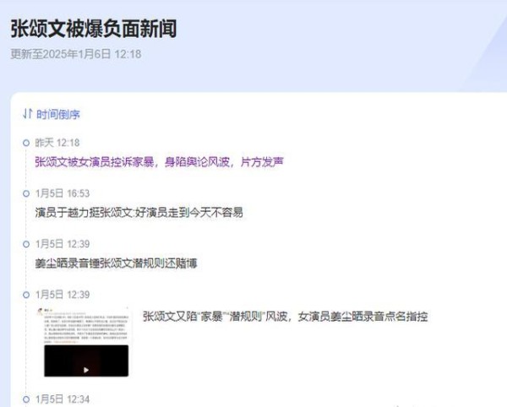Open headline 张颂文又陷"家暴""潜规则"风波
The image size is (507, 407).
point(286,317)
